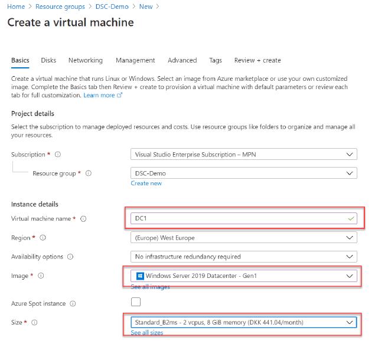Open the Subscription dropdown

coord(243,155)
